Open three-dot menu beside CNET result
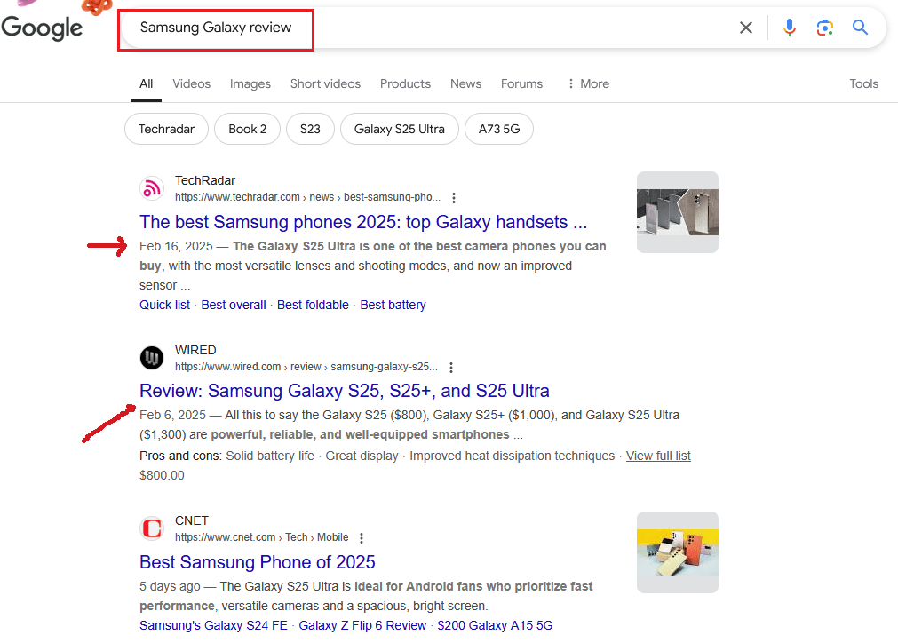Viewport: 898px width, 643px height. click(x=362, y=537)
